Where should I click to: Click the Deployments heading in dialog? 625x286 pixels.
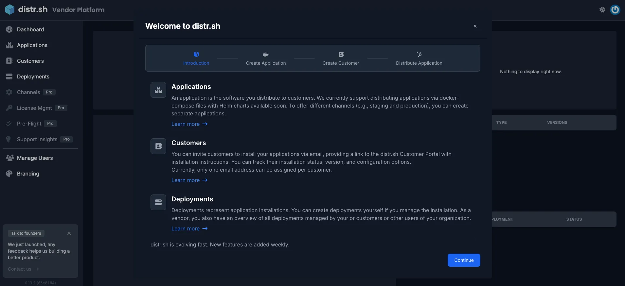tap(192, 199)
